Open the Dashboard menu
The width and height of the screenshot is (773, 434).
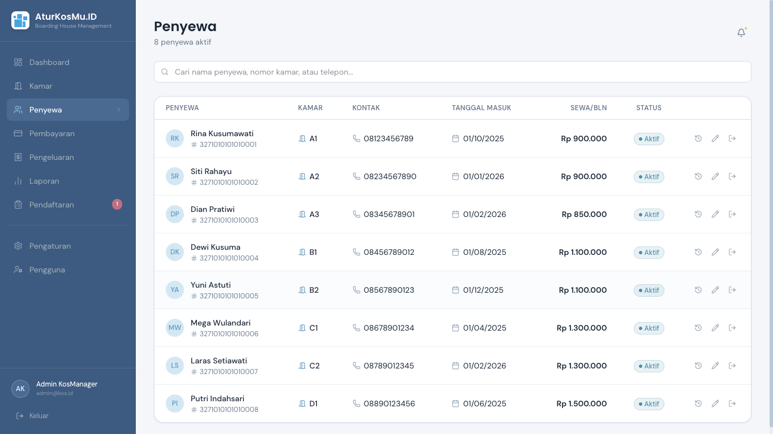(49, 62)
